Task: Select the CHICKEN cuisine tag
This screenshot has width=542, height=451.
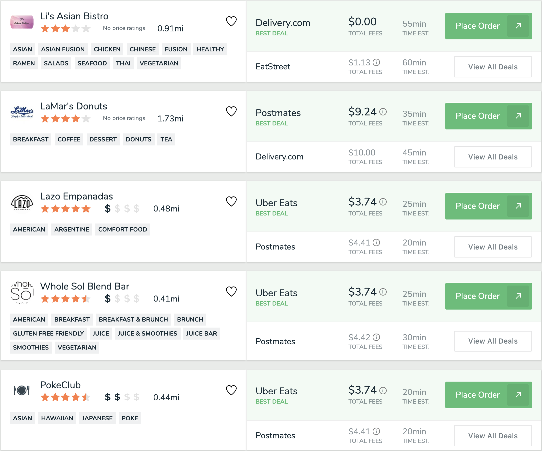Action: click(107, 49)
